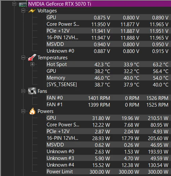Viewport: 171px width, 176px height.
Task: Collapse the Voltages section
Action: tap(23, 11)
